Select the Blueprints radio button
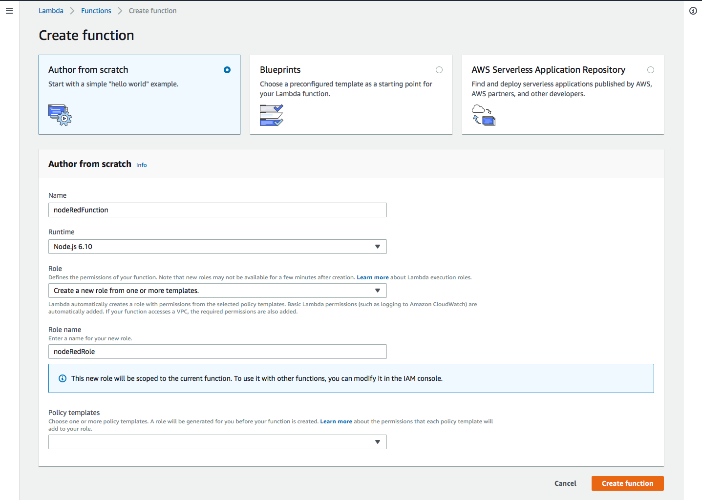 [x=439, y=70]
